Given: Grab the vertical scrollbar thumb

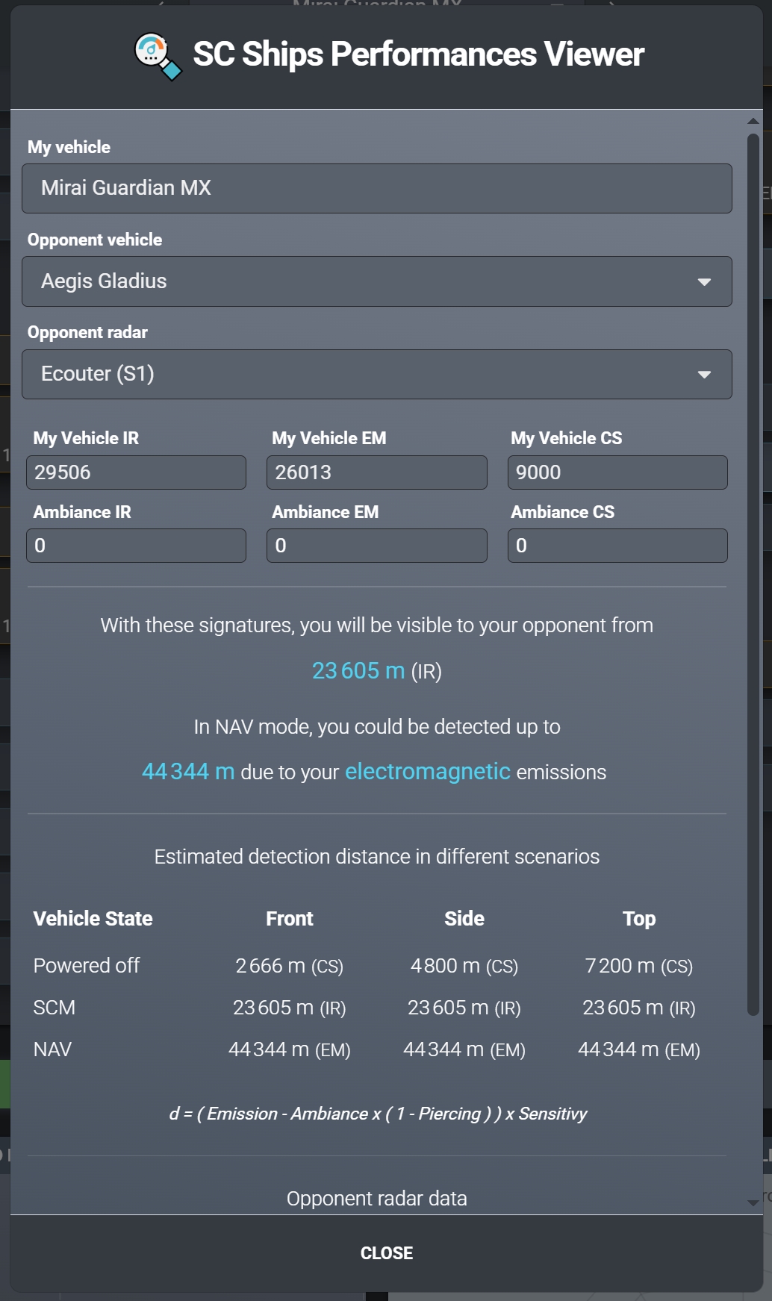Looking at the screenshot, I should coord(753,575).
